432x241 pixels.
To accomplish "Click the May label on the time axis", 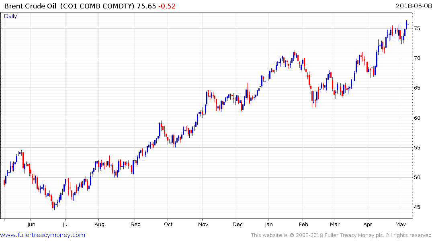I will 401,225.
